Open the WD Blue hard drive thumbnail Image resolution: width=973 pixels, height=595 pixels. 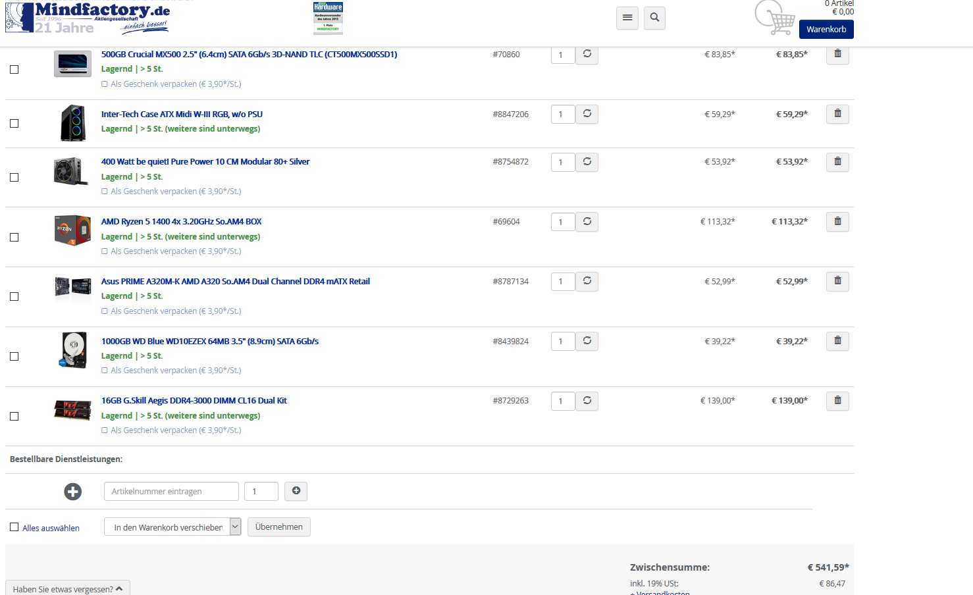tap(74, 349)
